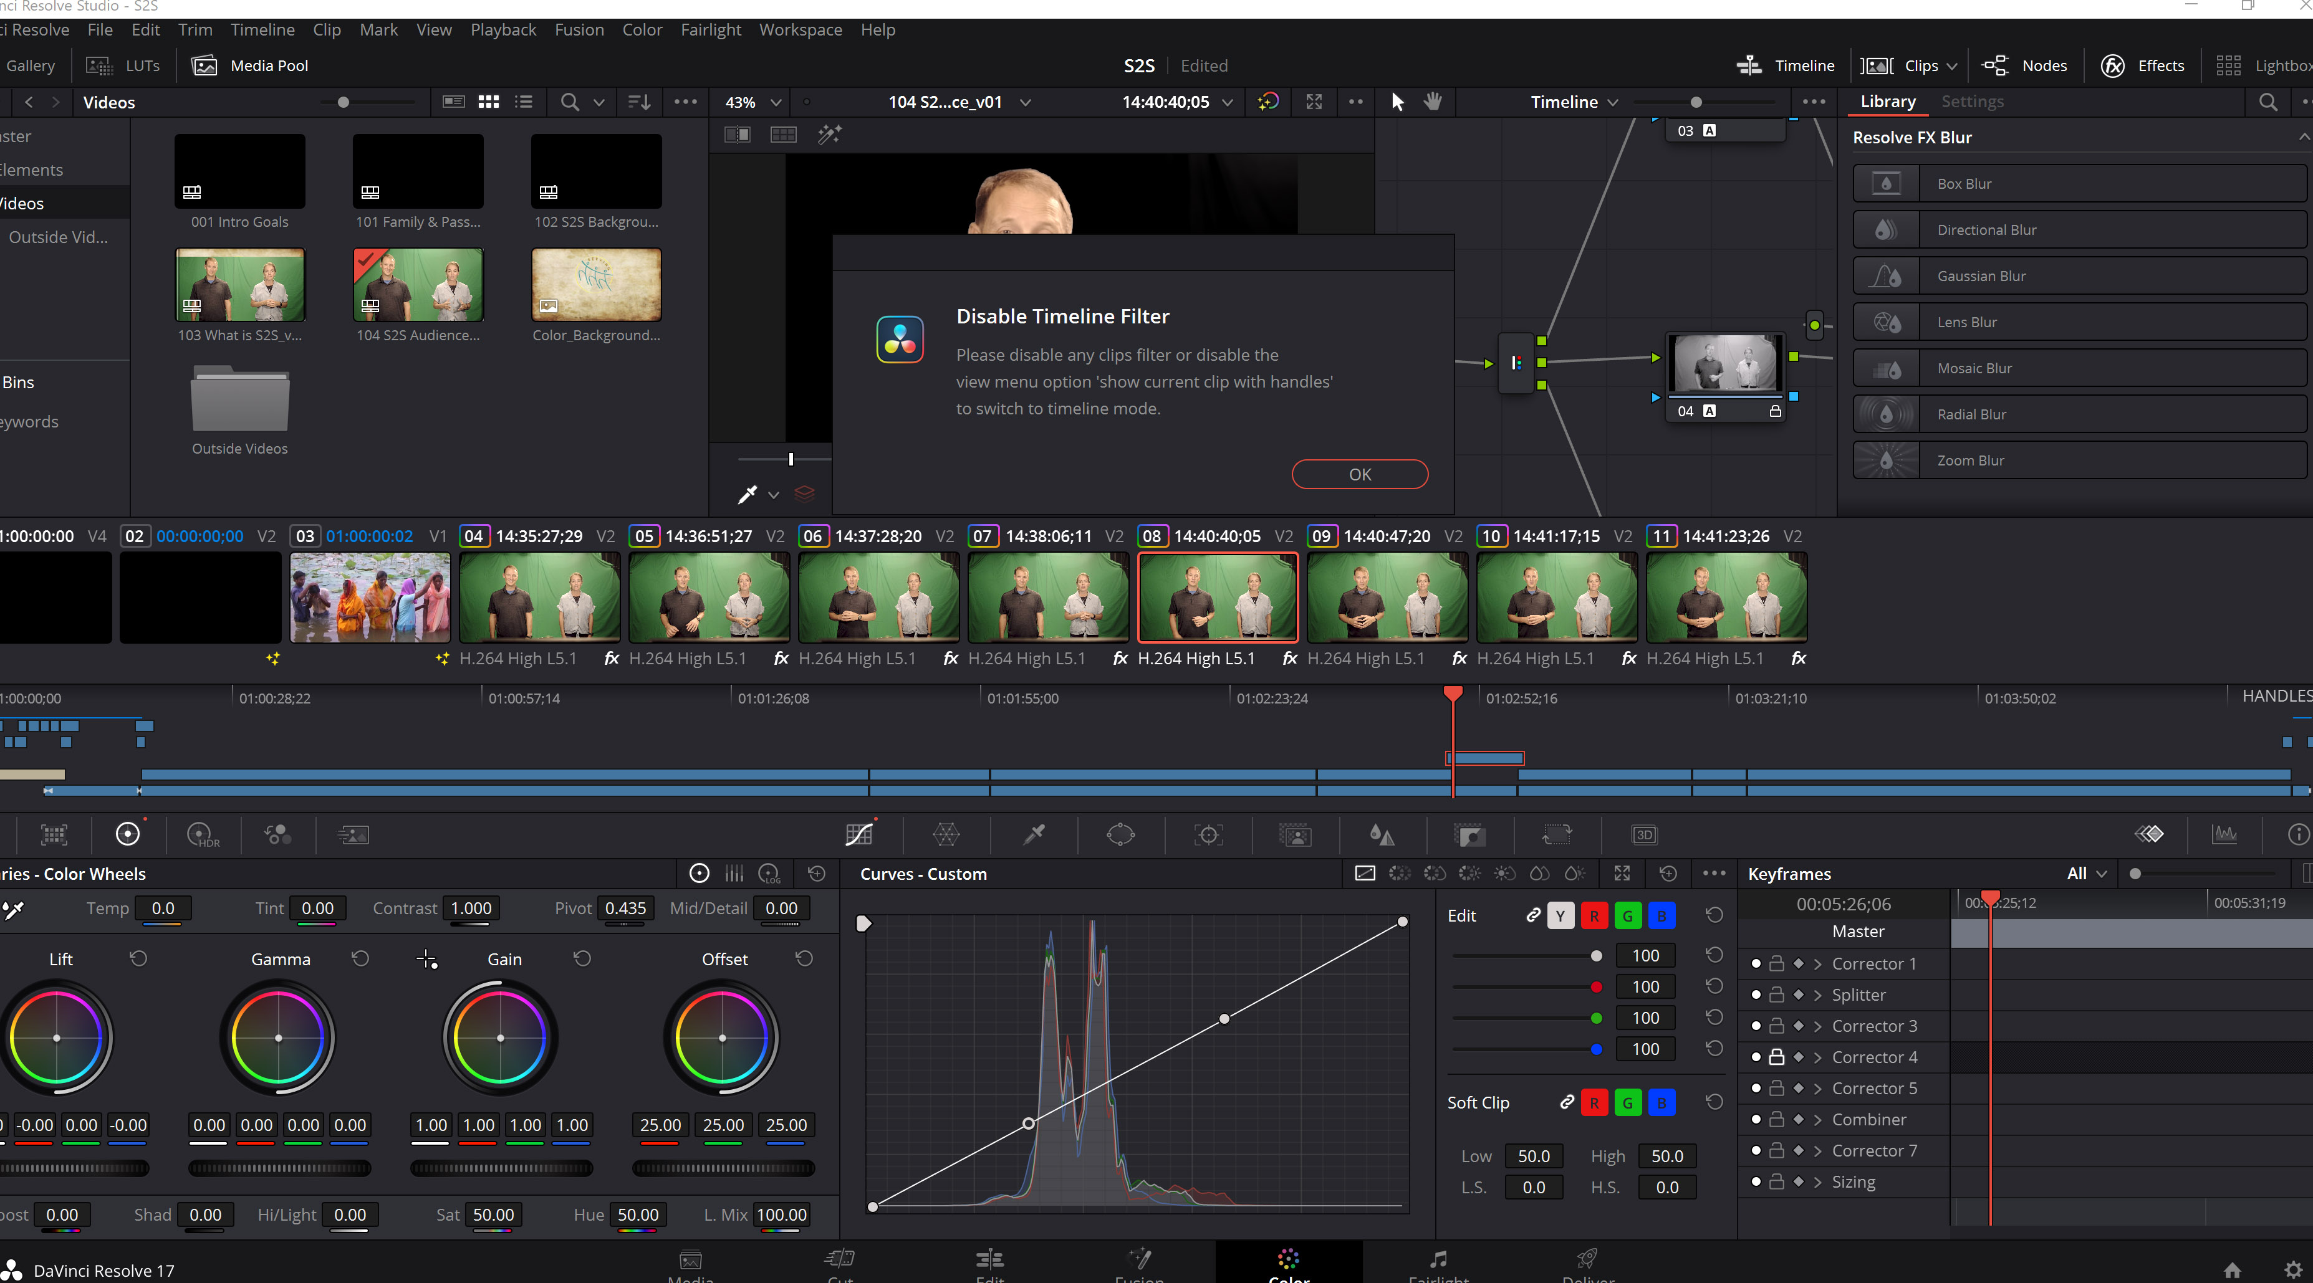Screen dimensions: 2313x1283
Task: Select the Qualifier eyedropper palette
Action: 1034,834
